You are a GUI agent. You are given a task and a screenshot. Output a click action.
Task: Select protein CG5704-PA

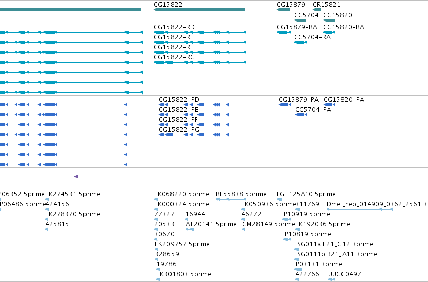tap(313, 110)
